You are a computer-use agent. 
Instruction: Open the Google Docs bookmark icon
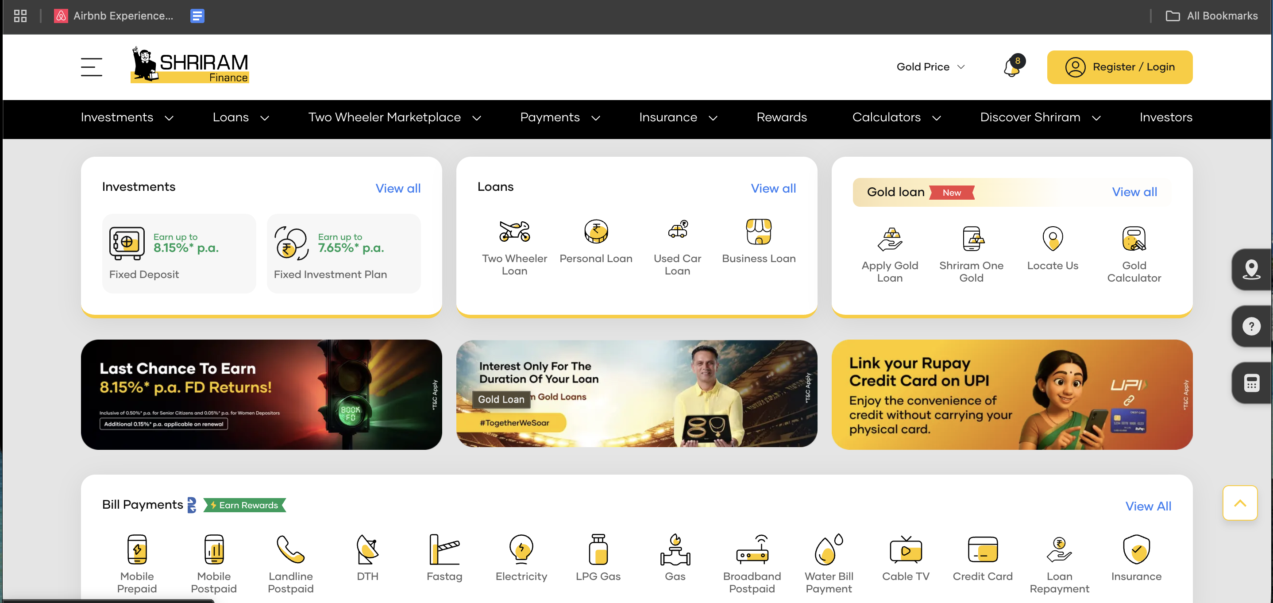pyautogui.click(x=197, y=16)
